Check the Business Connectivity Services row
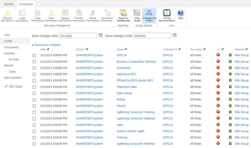This screenshot has width=251, height=148. (34, 62)
